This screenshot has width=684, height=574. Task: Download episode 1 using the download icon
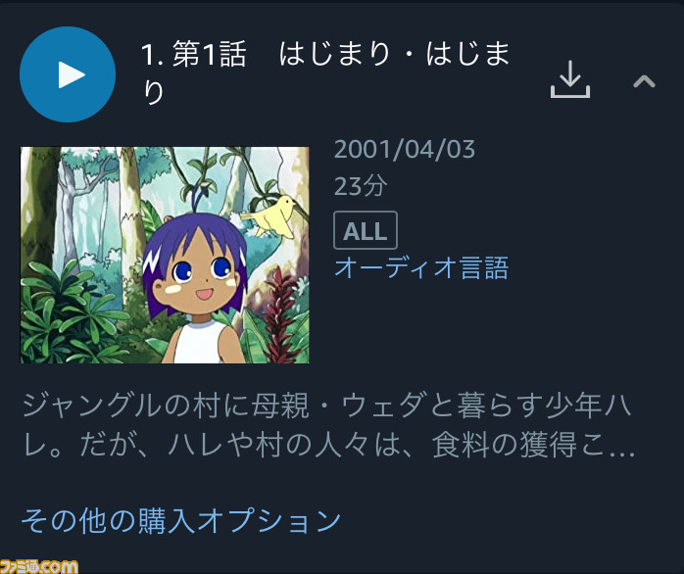pyautogui.click(x=570, y=79)
